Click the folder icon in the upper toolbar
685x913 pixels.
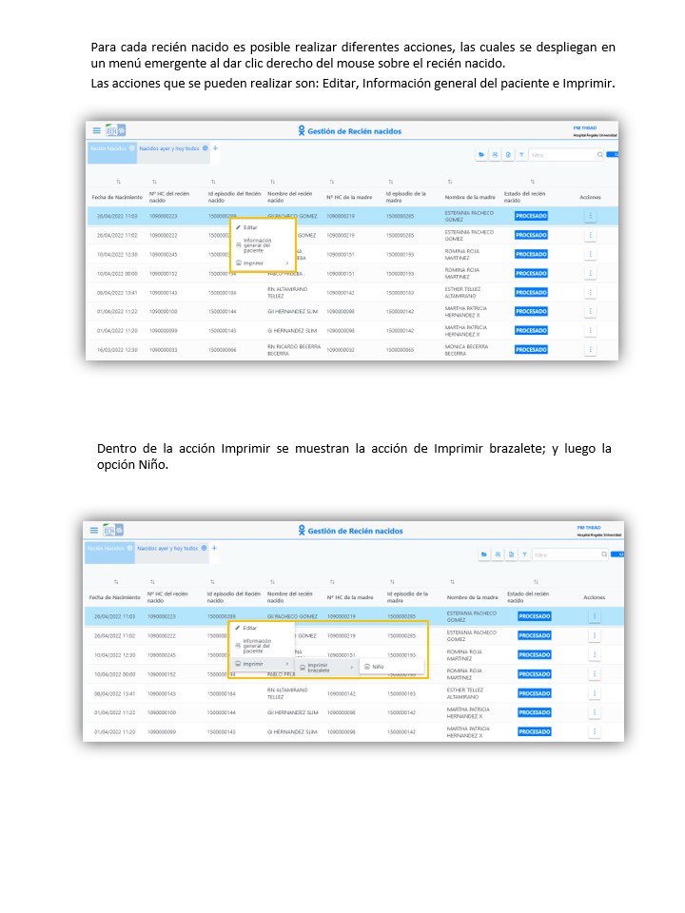coord(481,154)
